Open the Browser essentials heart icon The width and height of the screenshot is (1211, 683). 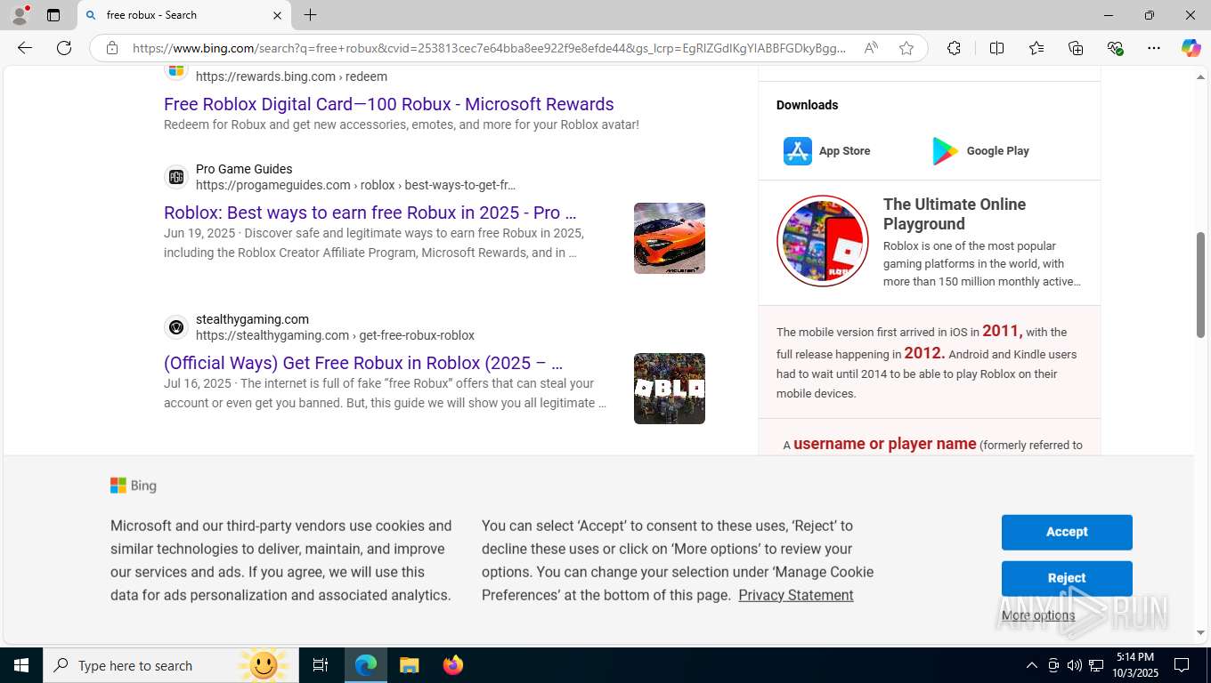(1115, 48)
